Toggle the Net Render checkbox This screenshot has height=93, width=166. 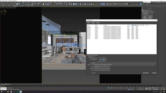click(x=92, y=73)
